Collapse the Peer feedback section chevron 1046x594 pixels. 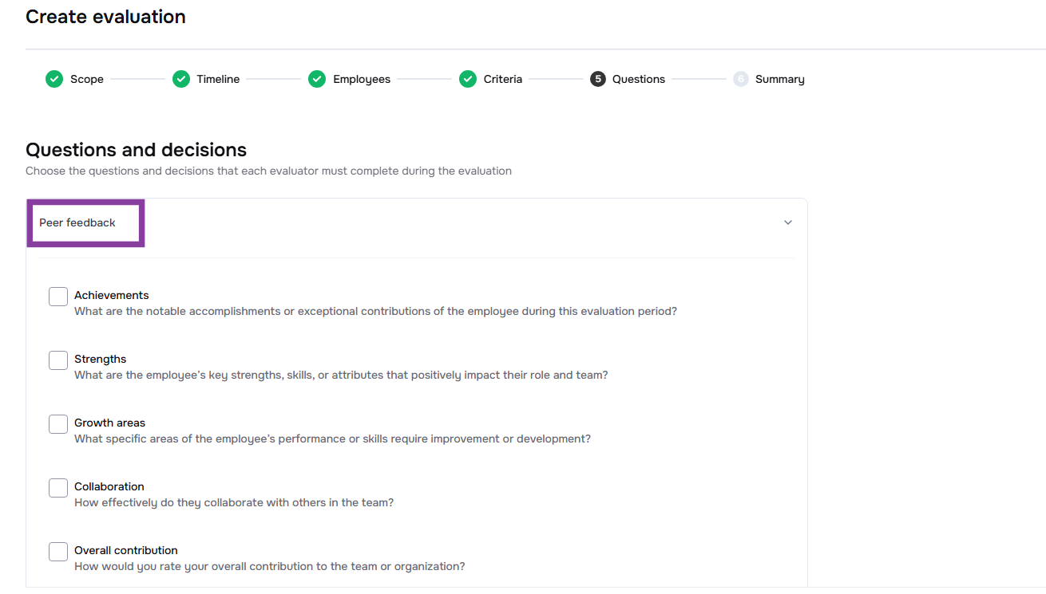788,222
